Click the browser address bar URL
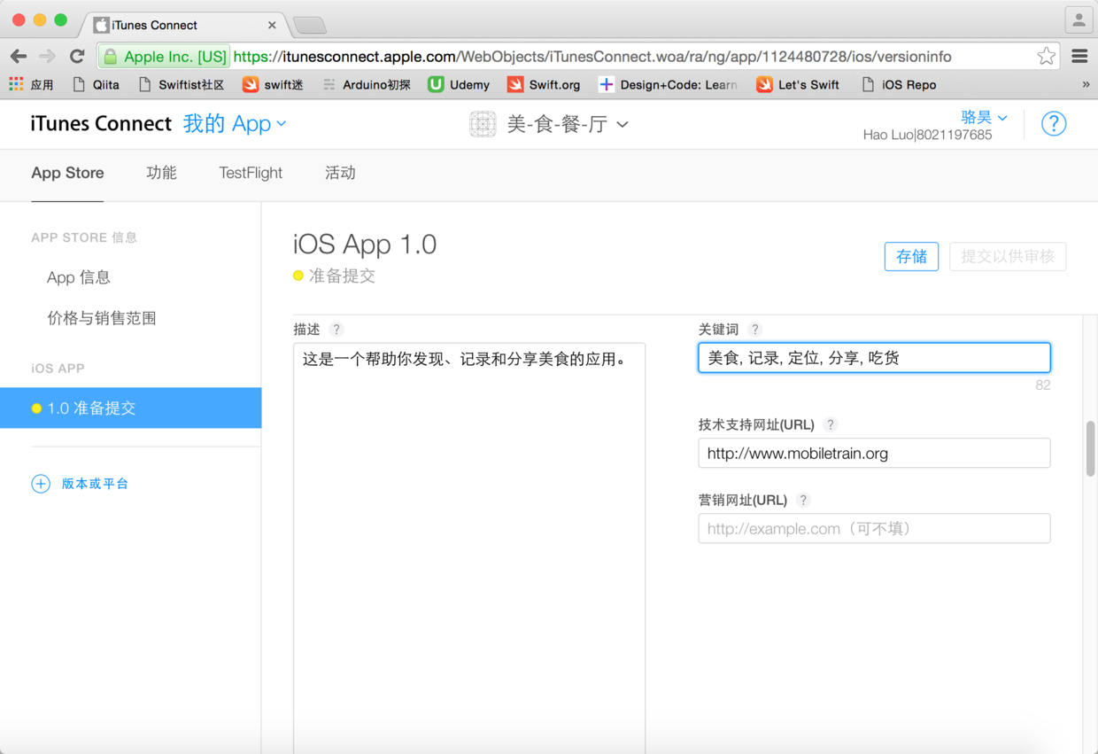This screenshot has height=754, width=1098. 592,57
